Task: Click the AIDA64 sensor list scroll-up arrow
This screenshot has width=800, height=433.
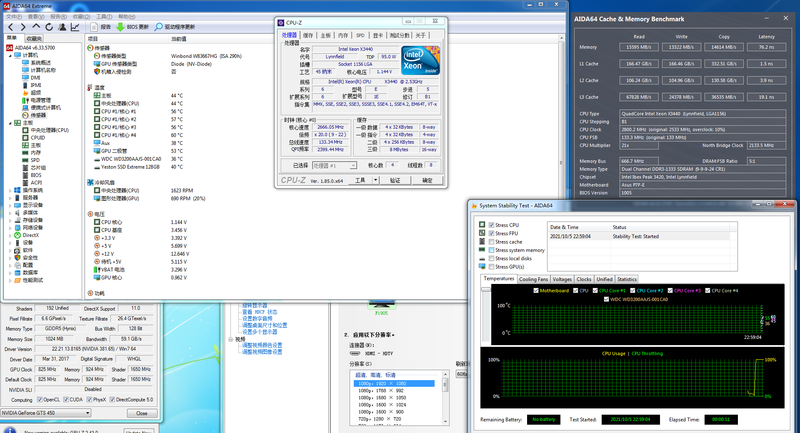Action: tap(561, 38)
